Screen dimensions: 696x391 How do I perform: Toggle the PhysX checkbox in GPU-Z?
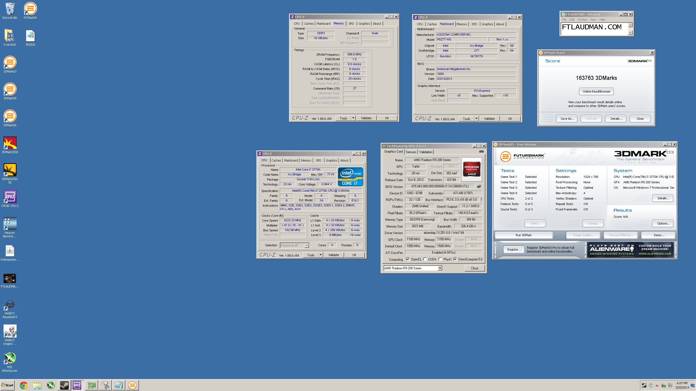[440, 259]
